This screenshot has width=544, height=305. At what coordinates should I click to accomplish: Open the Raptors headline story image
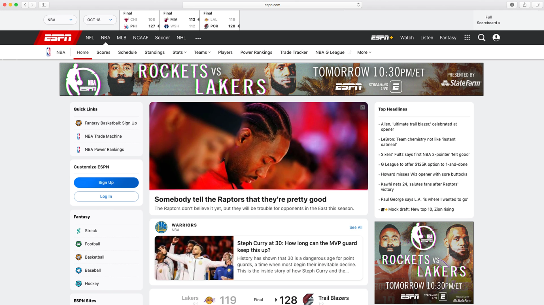258,146
